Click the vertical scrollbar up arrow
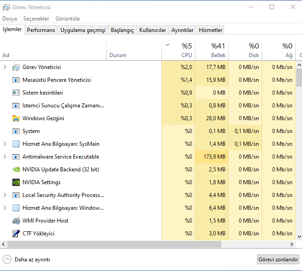 pos(299,65)
